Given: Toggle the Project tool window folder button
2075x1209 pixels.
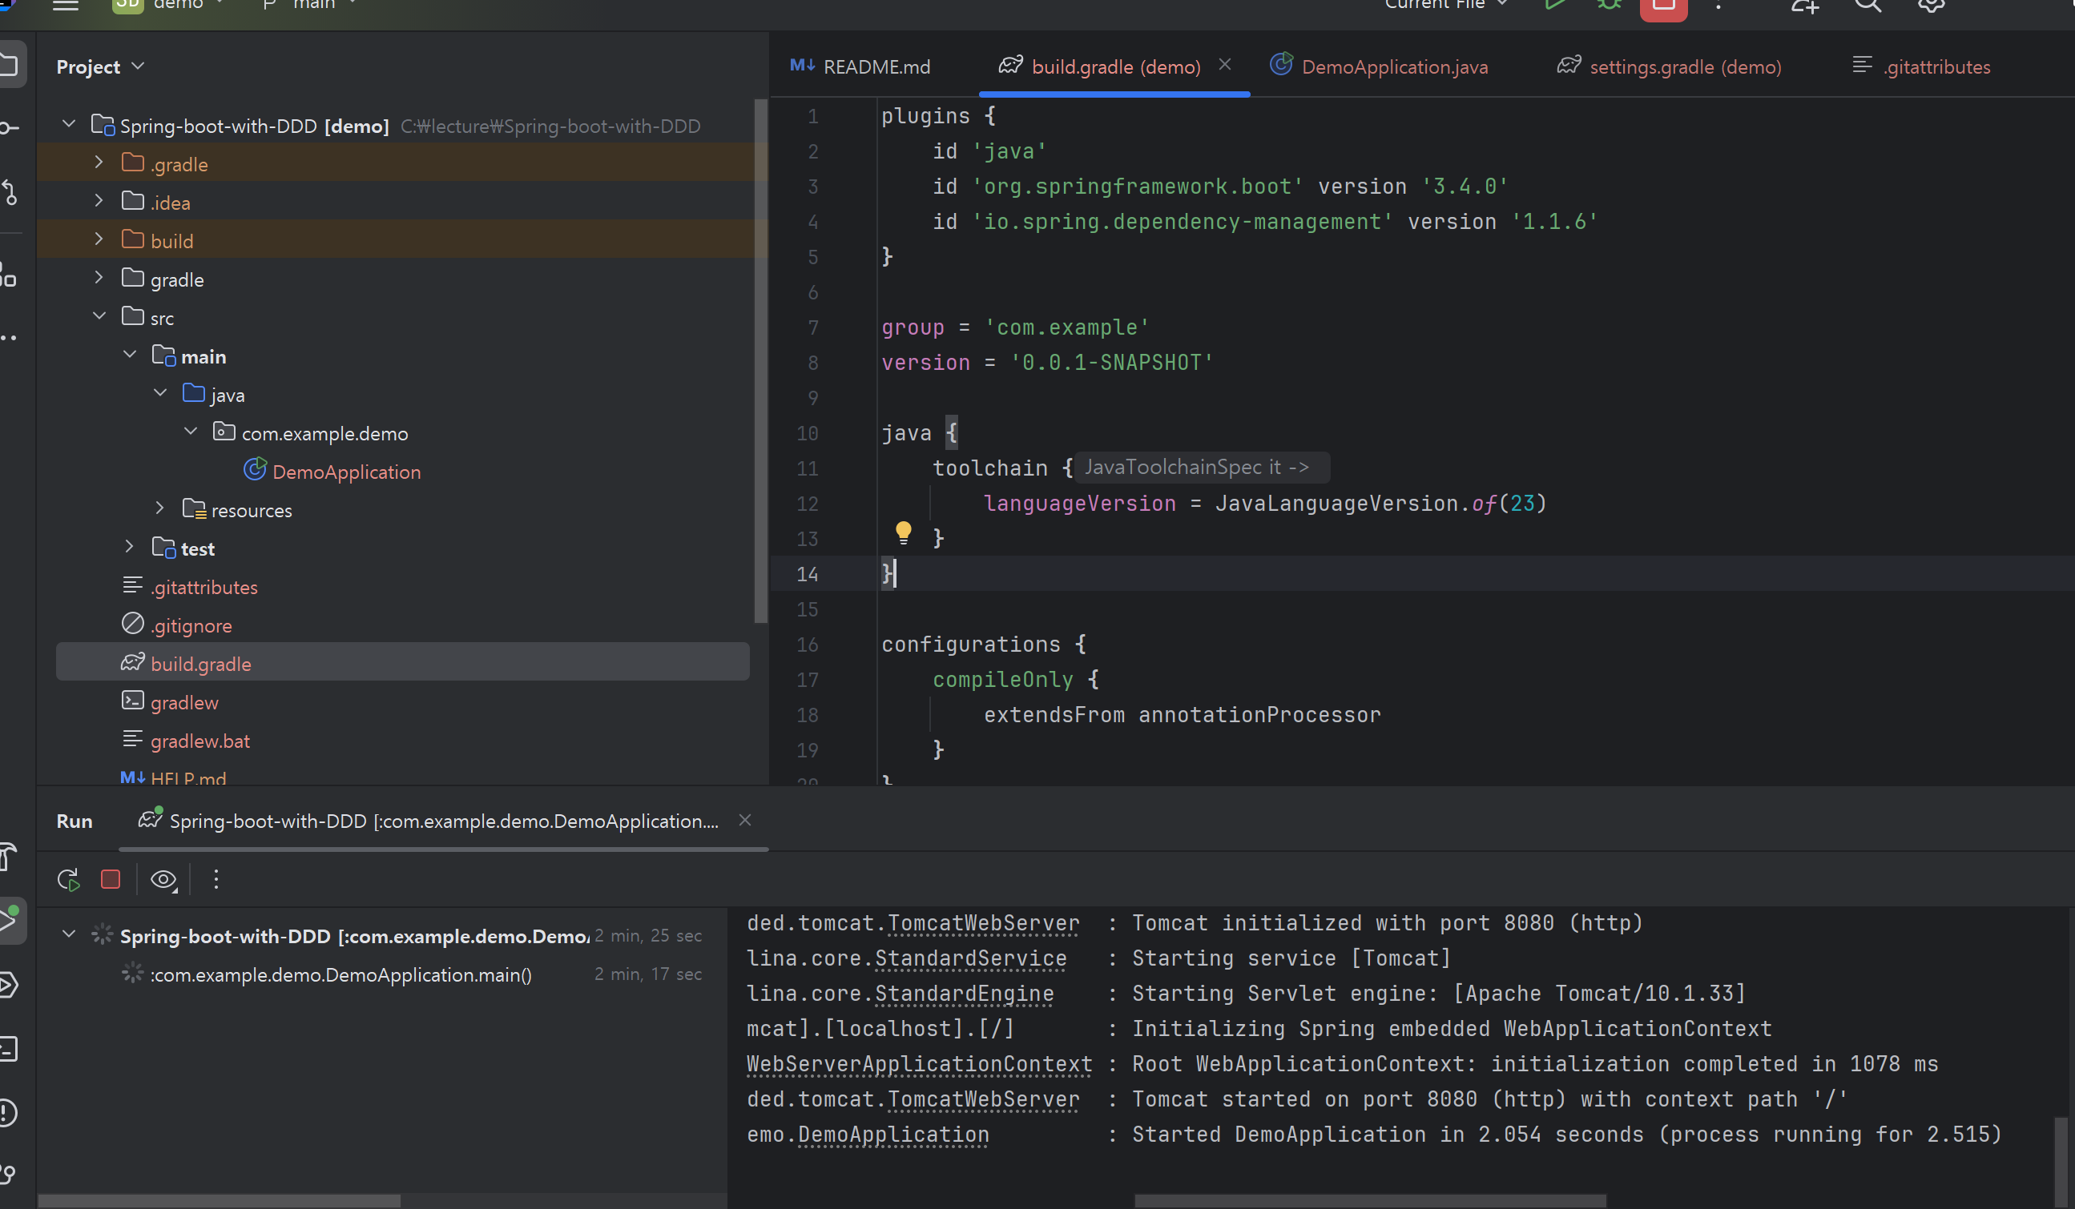Looking at the screenshot, I should point(10,65).
